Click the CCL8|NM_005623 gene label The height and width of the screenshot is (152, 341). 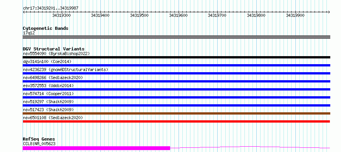[x=39, y=144]
